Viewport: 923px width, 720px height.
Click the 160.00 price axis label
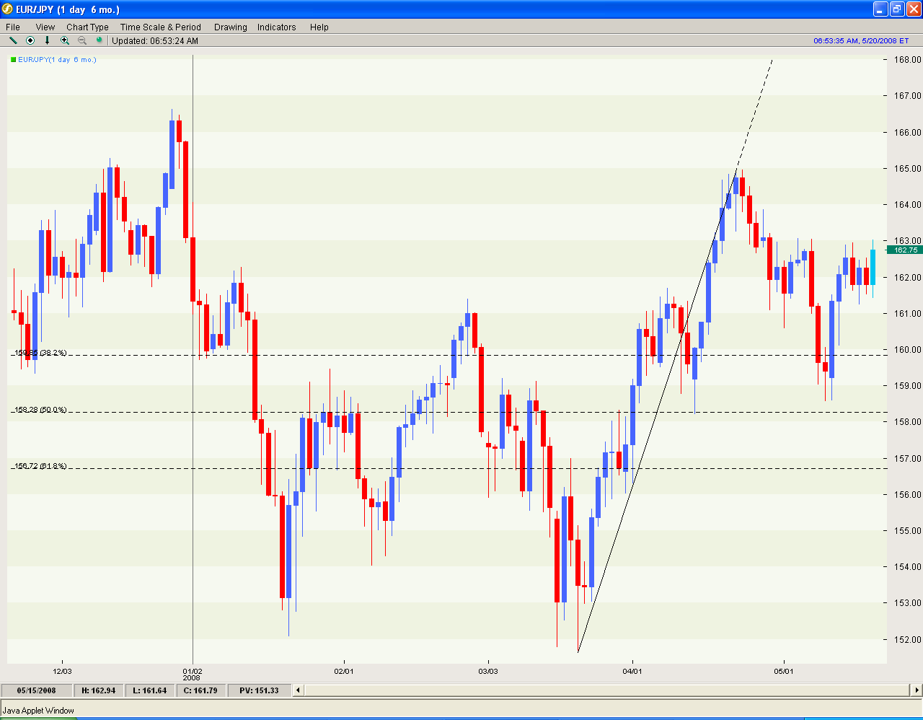907,349
